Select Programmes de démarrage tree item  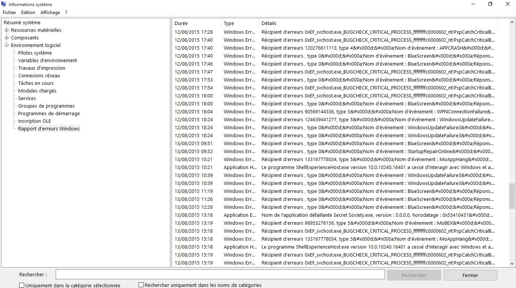click(x=49, y=114)
